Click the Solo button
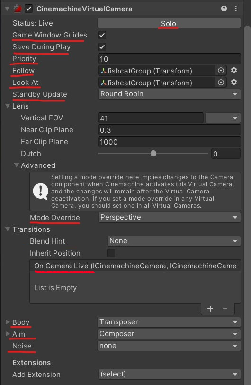251x385 pixels. pos(169,23)
